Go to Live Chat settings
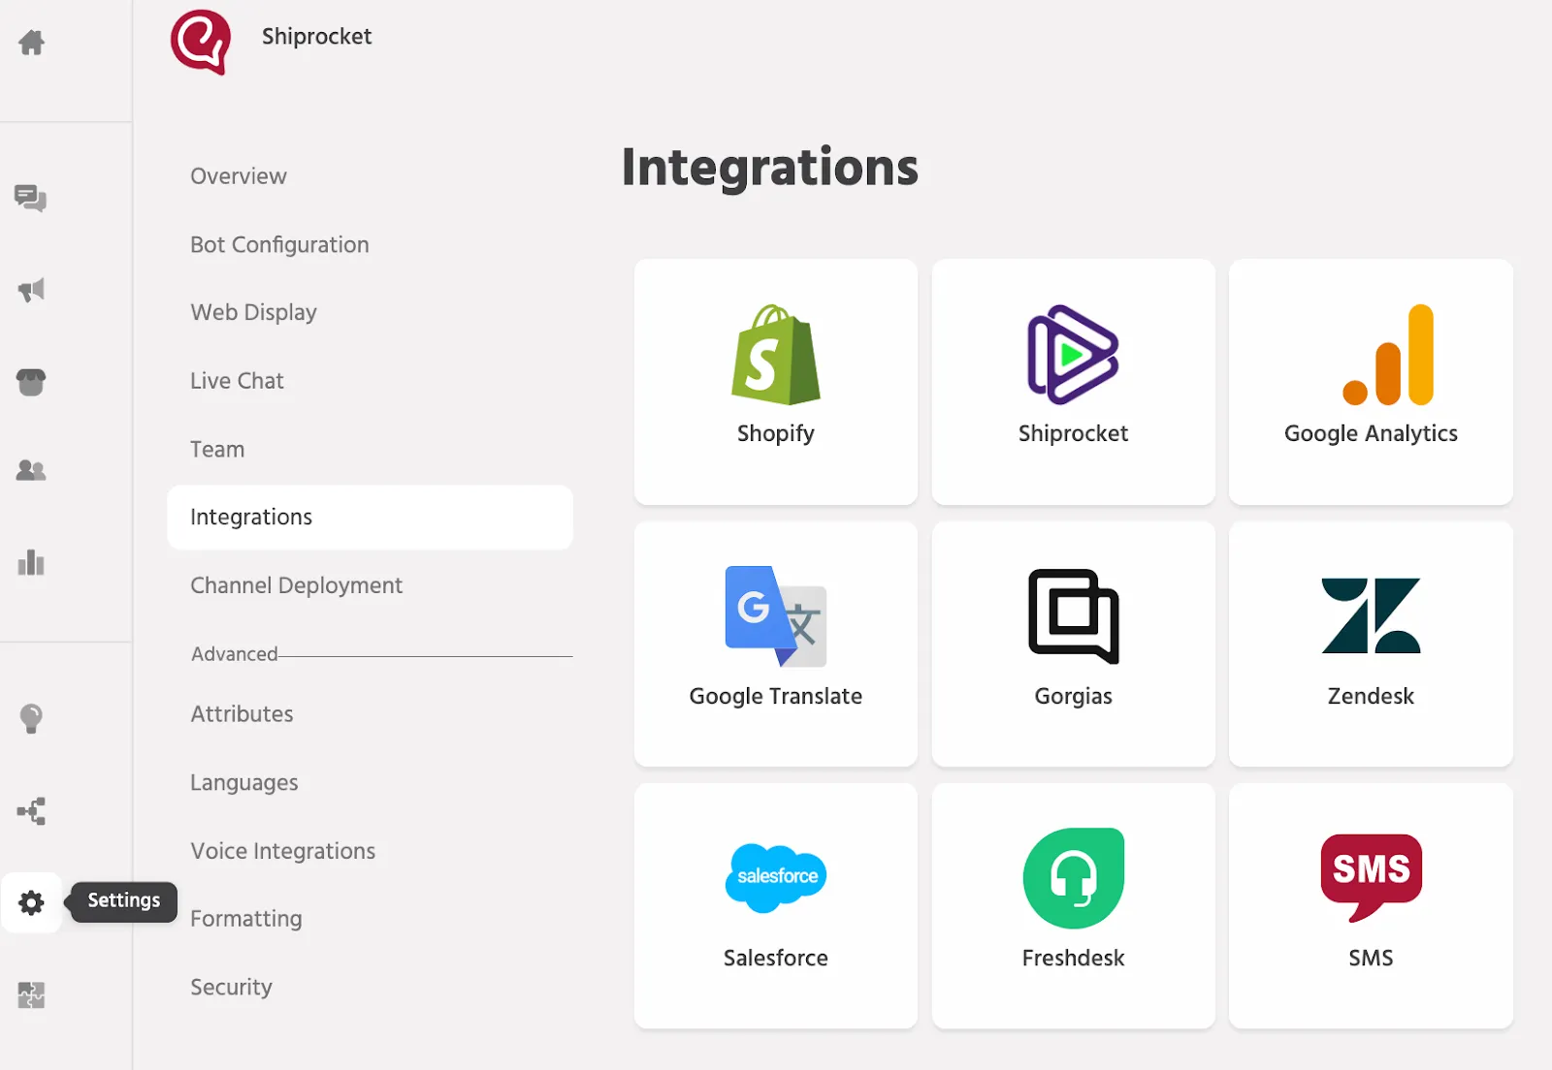 pos(237,381)
